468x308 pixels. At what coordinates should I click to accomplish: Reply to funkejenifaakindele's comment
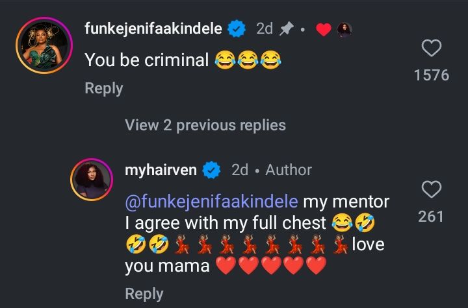pyautogui.click(x=103, y=88)
